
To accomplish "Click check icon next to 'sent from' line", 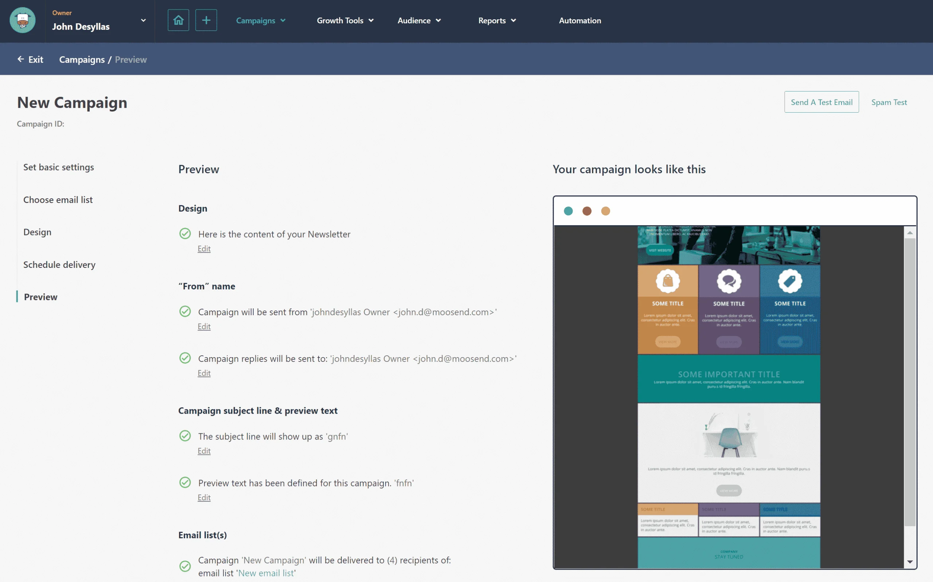I will [x=185, y=311].
